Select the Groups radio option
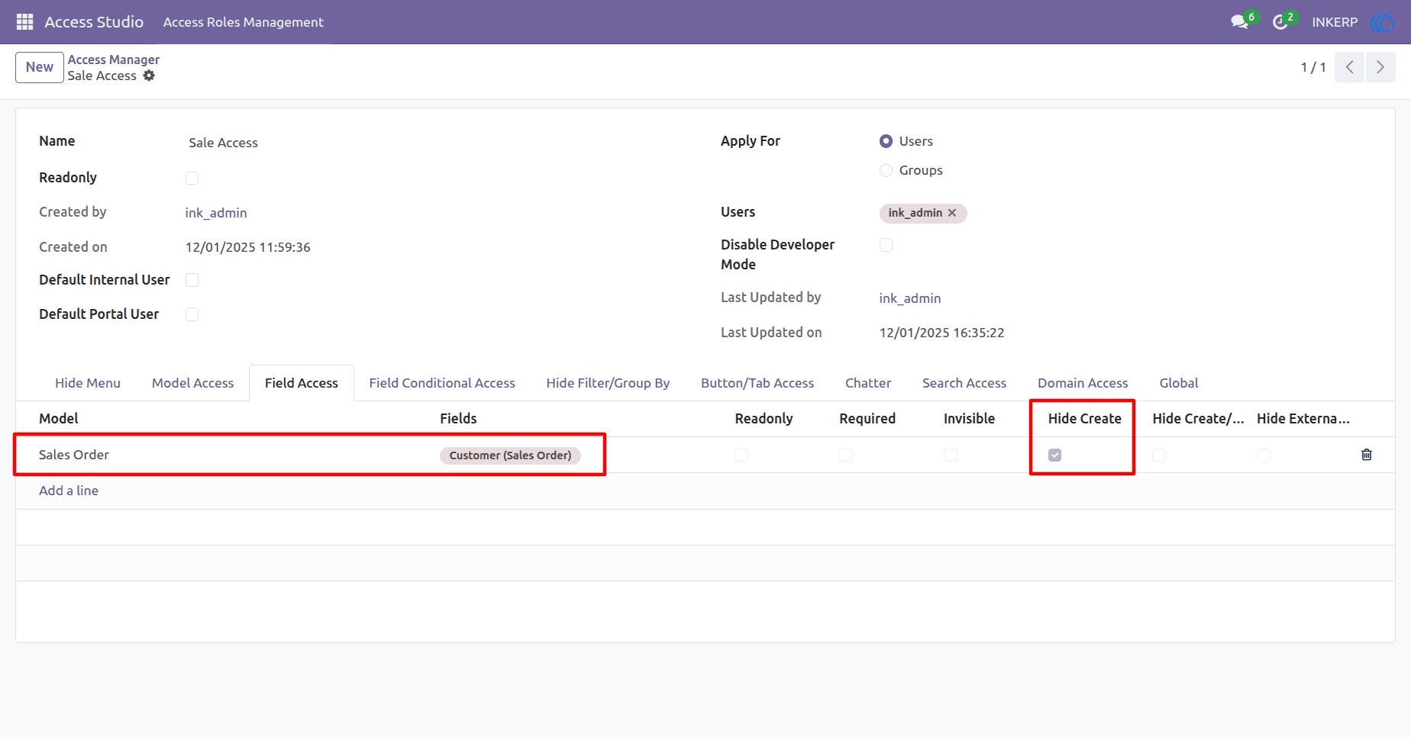This screenshot has width=1411, height=737. tap(886, 170)
